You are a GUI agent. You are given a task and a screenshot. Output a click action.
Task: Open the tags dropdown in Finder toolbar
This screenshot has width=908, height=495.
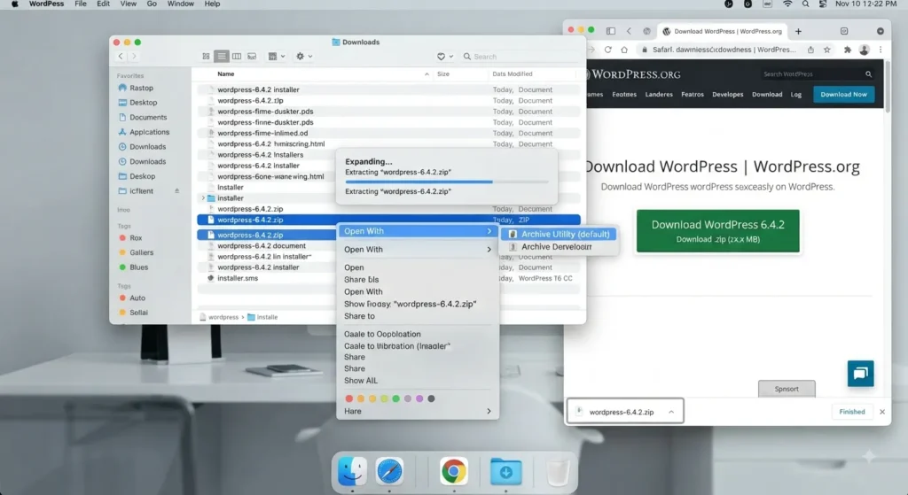coord(445,57)
